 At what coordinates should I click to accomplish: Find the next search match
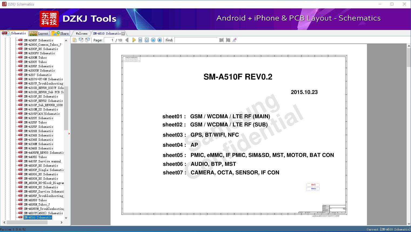[228, 40]
